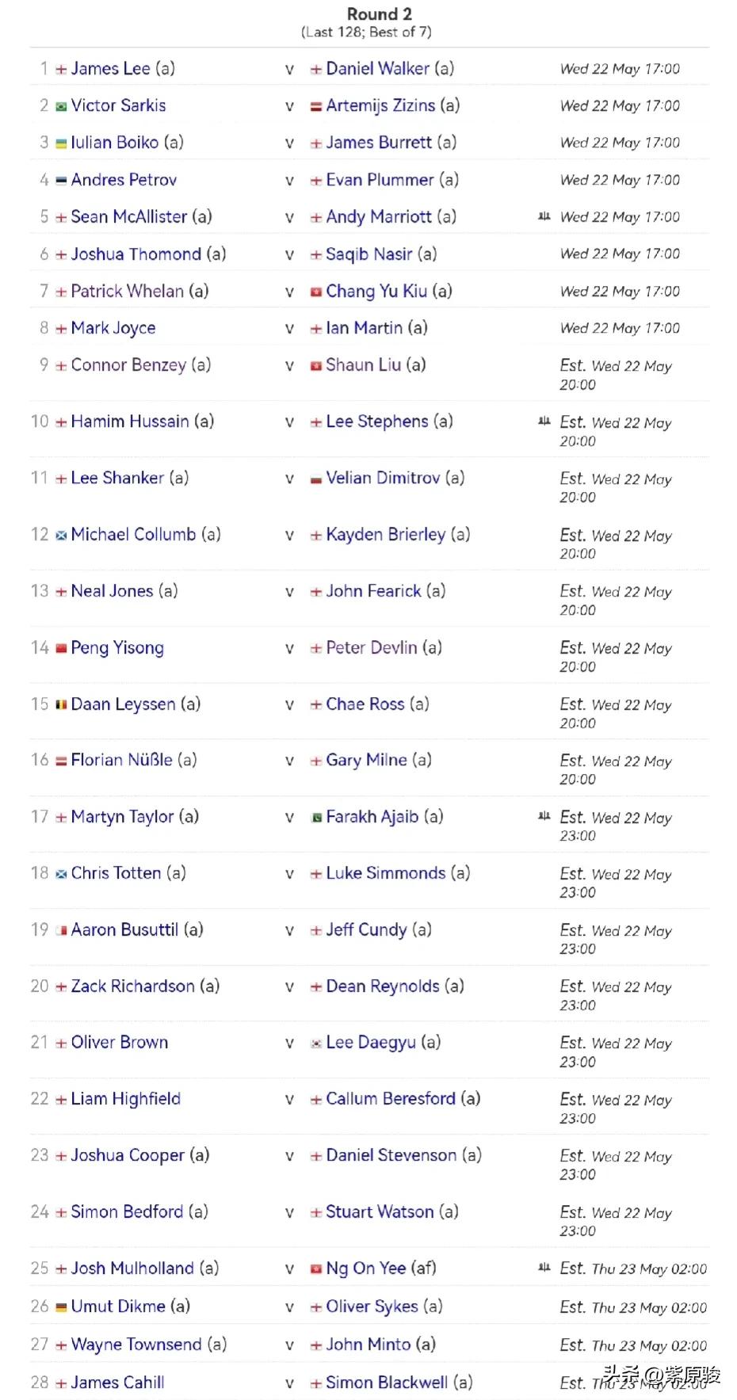The height and width of the screenshot is (1400, 737).
Task: Click the Belgium flag by Daan Leyssen
Action: tap(61, 705)
